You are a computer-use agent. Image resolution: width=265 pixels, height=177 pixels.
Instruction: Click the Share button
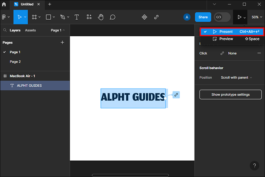coord(203,17)
